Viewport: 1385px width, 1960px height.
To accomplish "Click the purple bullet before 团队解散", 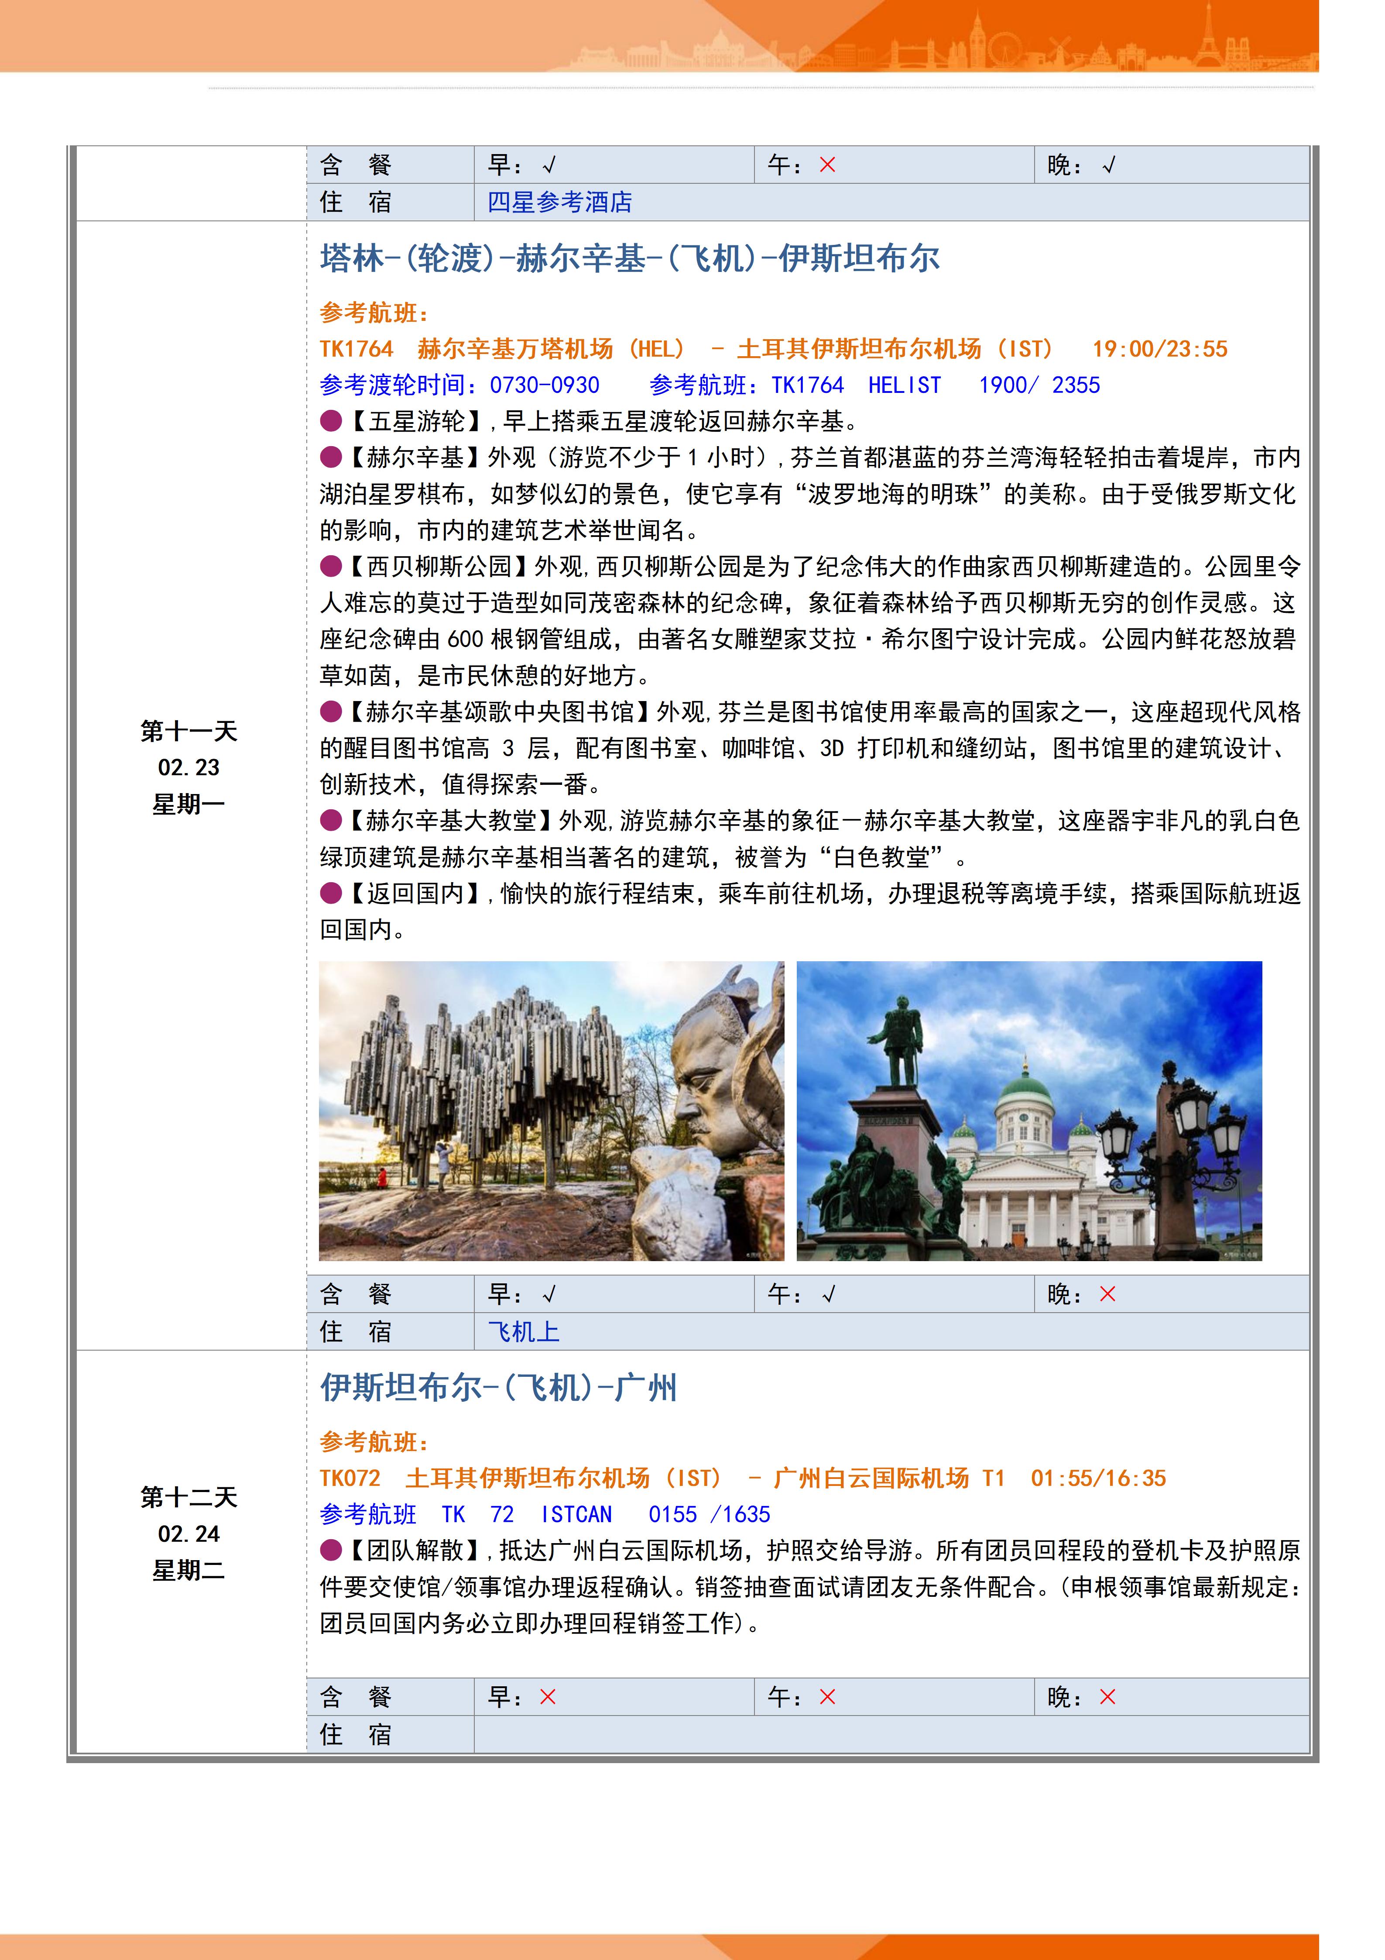I will [x=330, y=1549].
